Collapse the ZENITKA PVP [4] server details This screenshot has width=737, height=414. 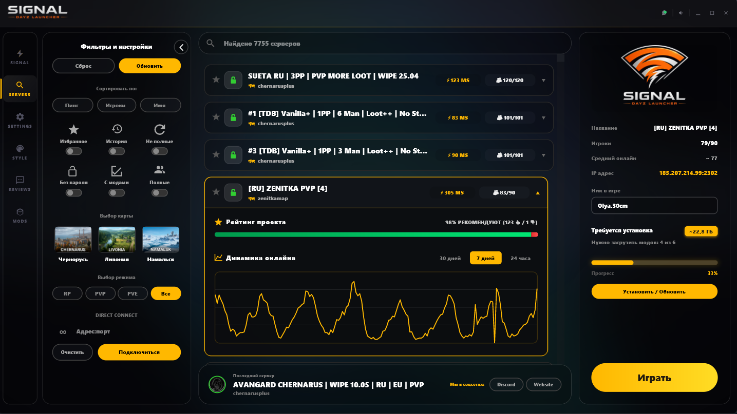click(x=538, y=193)
